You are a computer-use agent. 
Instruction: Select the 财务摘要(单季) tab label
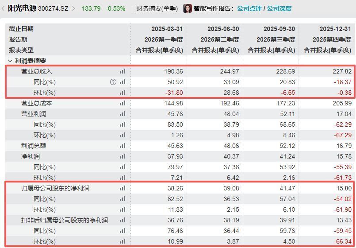click(x=157, y=9)
